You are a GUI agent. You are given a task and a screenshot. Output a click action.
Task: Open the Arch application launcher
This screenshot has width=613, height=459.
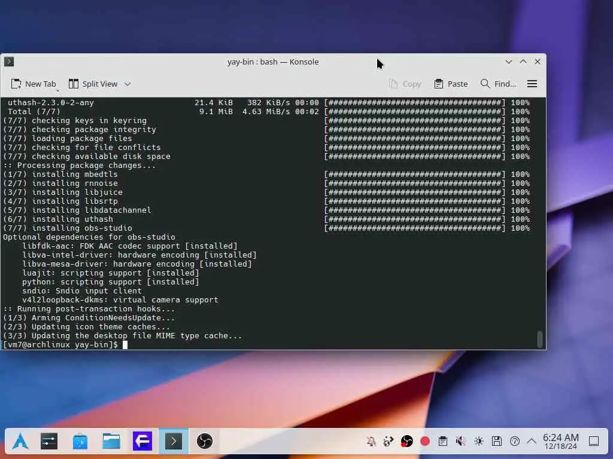click(x=20, y=442)
